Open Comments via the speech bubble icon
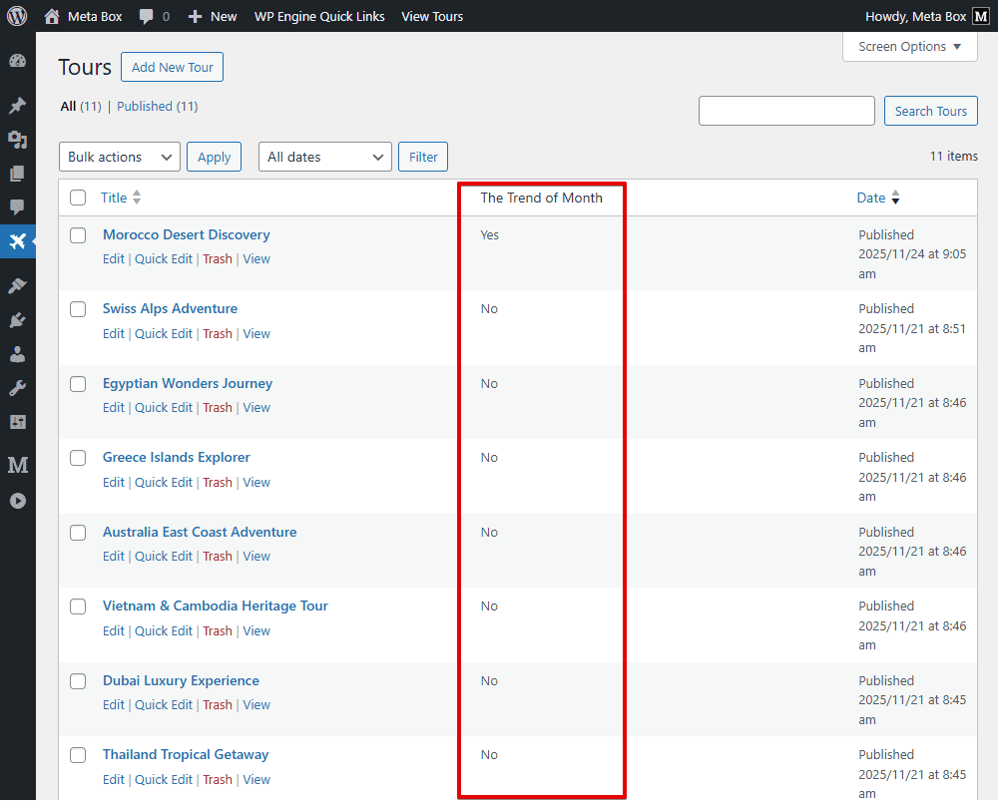 [x=17, y=206]
